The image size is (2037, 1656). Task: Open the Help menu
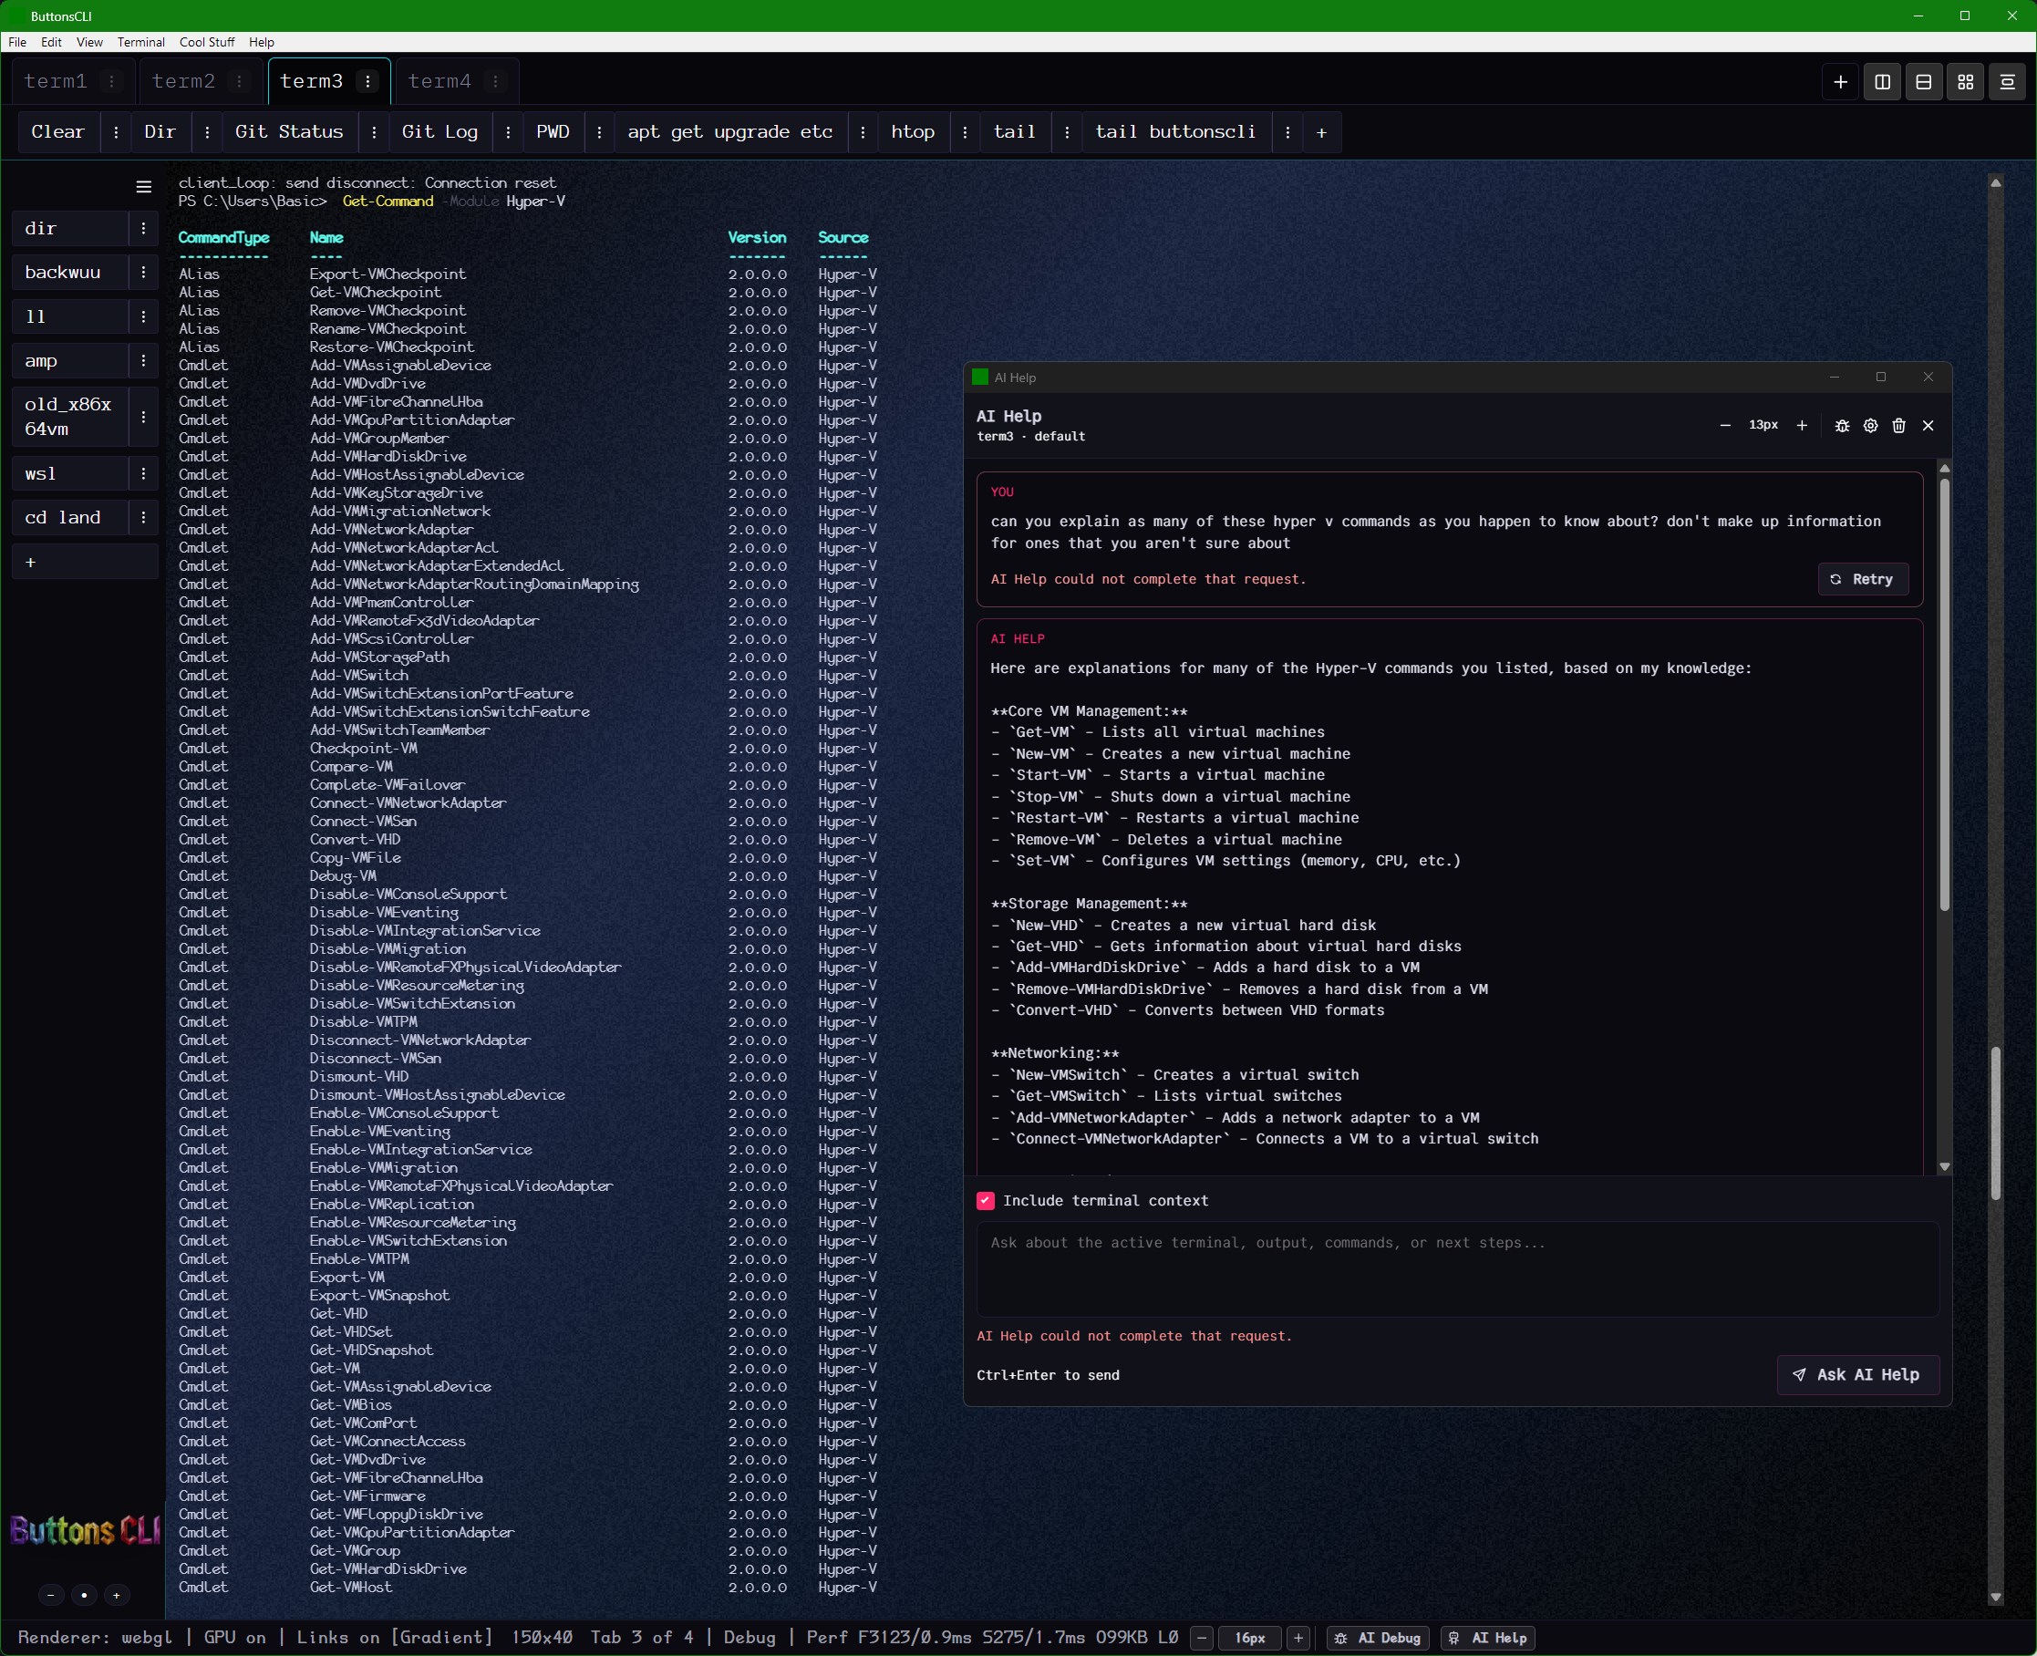[x=262, y=42]
